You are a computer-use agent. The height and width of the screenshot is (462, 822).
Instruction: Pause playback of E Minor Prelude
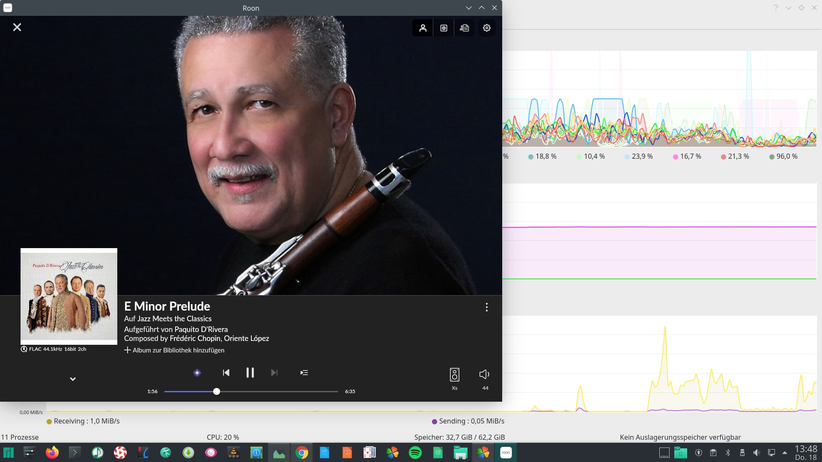pyautogui.click(x=250, y=373)
